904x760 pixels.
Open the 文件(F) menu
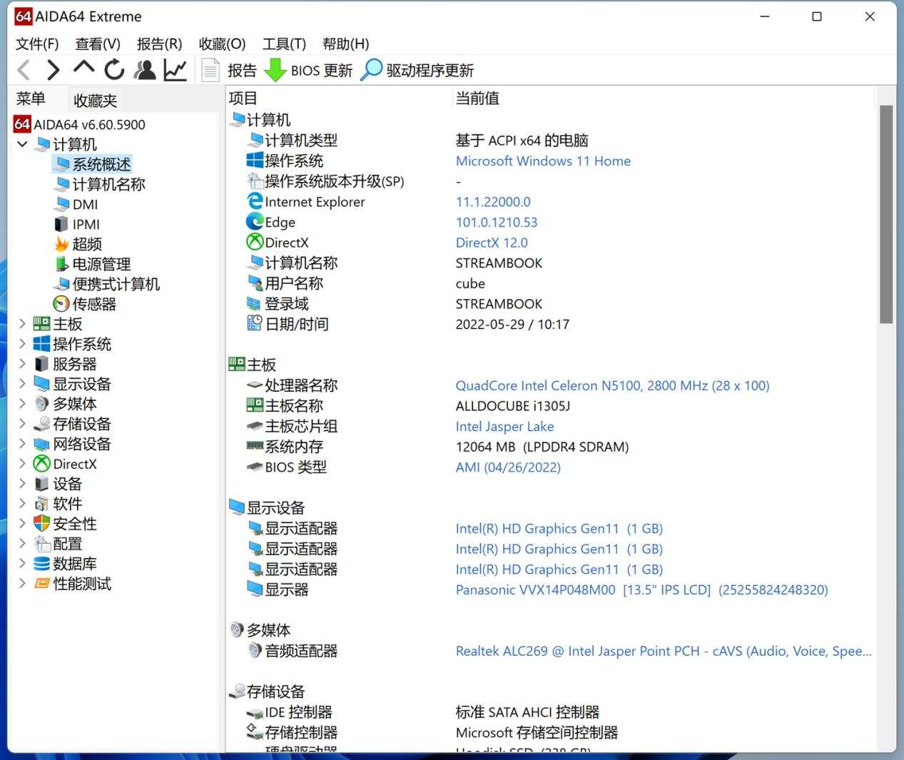(37, 44)
